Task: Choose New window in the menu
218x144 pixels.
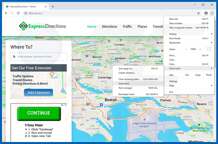Action: tap(189, 23)
